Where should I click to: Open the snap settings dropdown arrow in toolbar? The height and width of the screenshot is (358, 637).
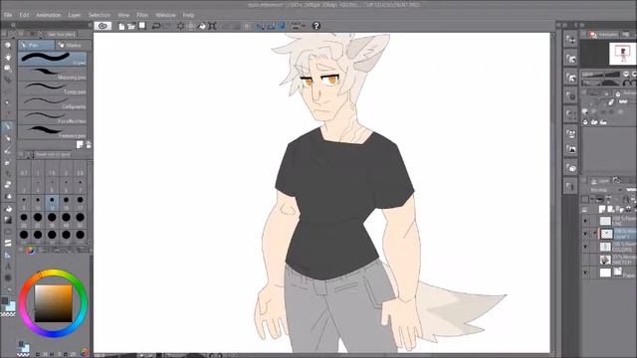pos(304,26)
